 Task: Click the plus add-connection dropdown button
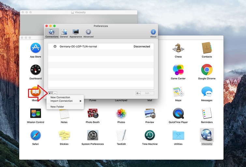pyautogui.click(x=50, y=93)
